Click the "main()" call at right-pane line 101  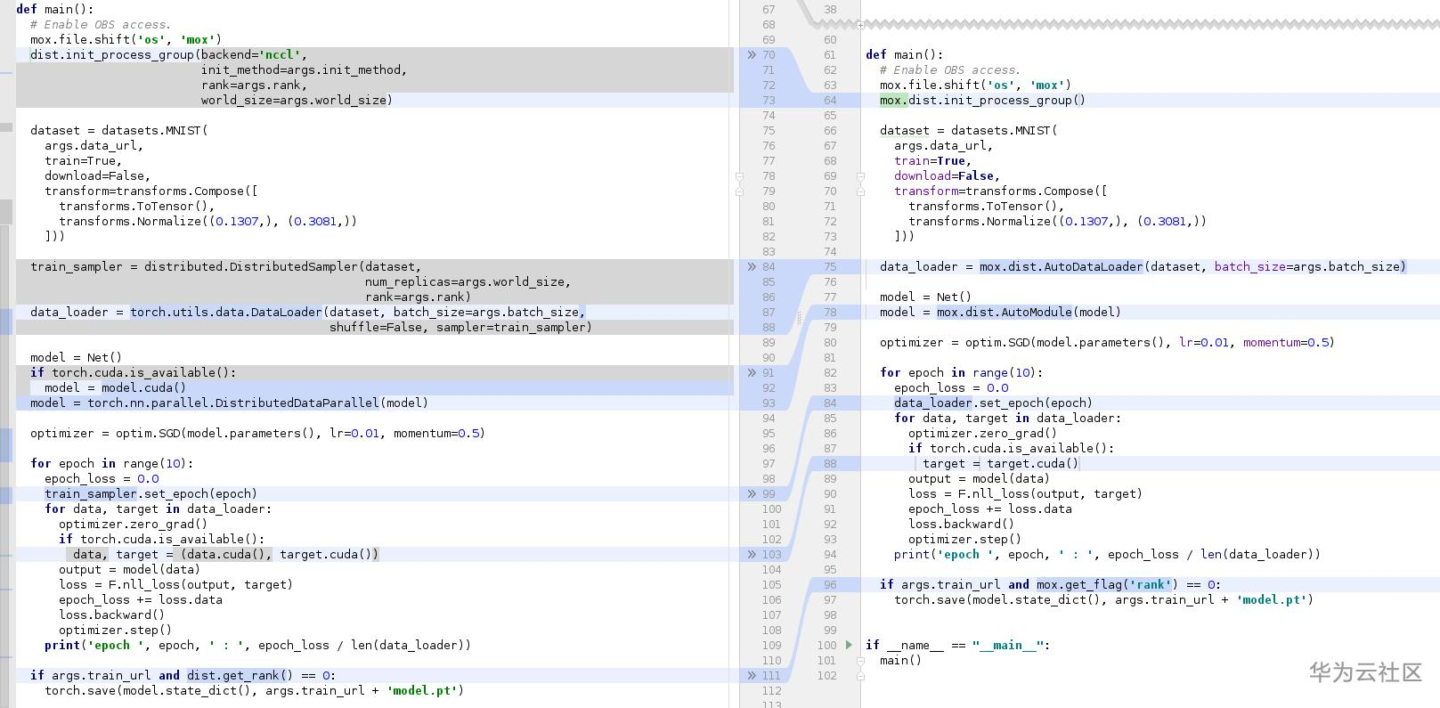pos(900,661)
